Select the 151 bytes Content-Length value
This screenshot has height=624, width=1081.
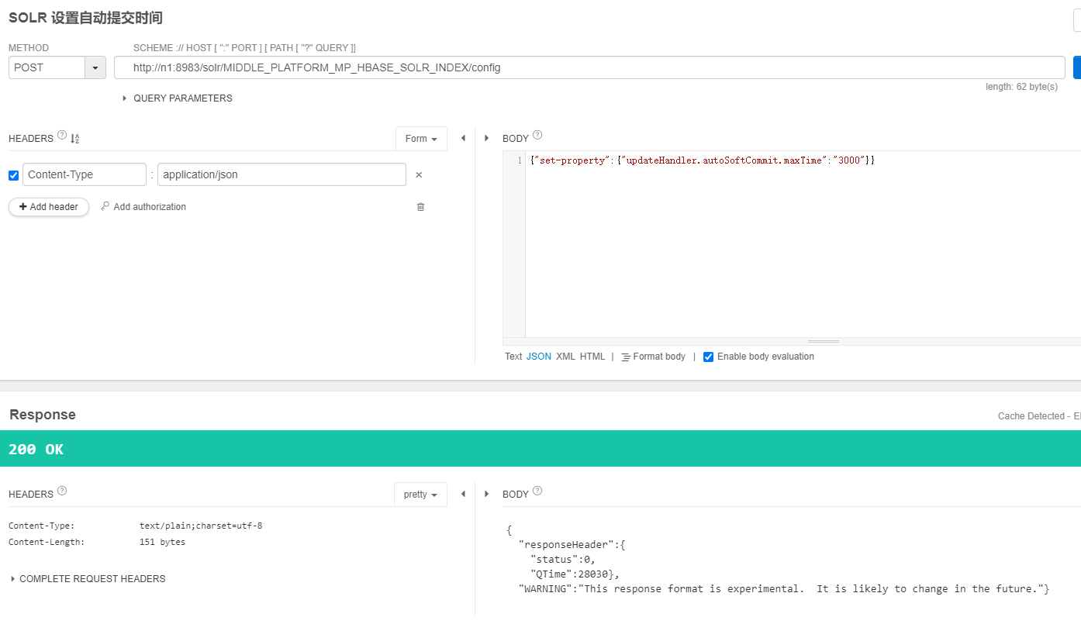click(162, 542)
